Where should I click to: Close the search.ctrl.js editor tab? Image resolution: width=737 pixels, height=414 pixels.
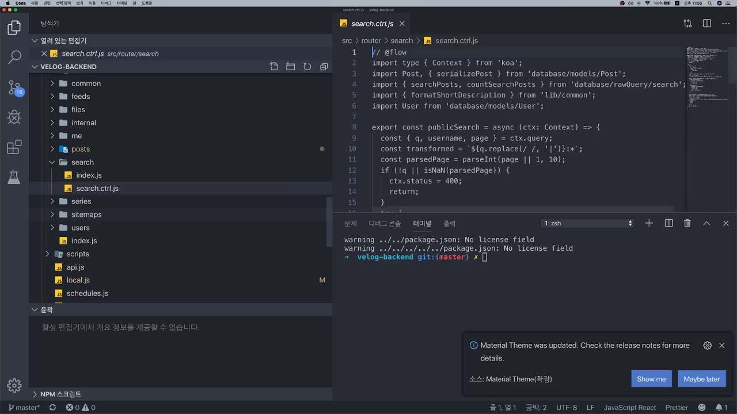pyautogui.click(x=402, y=24)
